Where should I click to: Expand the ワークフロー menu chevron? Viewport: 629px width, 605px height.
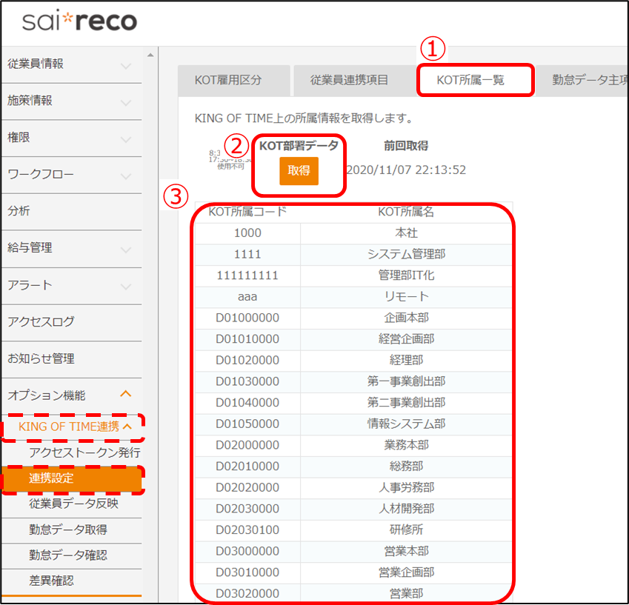pos(126,177)
